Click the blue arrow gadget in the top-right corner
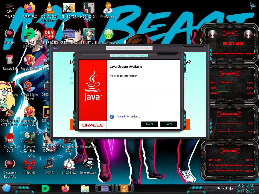 pos(253,6)
